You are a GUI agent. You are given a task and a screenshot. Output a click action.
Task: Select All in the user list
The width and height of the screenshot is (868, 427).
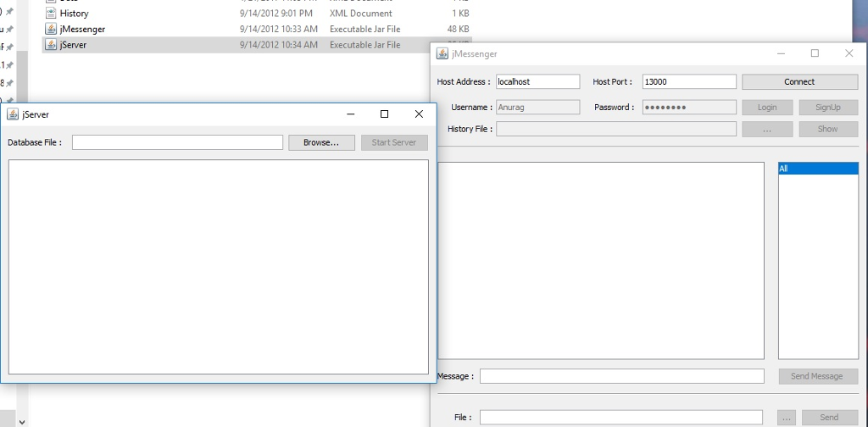pos(818,169)
